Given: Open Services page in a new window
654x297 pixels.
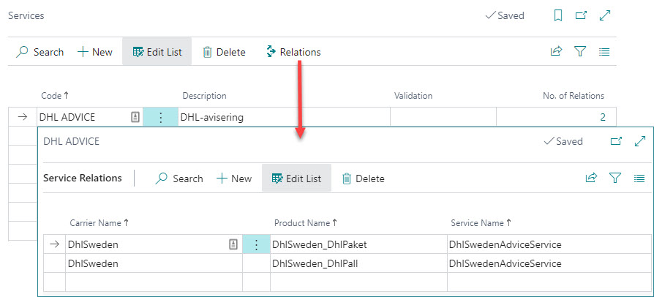Looking at the screenshot, I should pyautogui.click(x=581, y=16).
